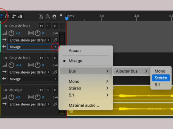Toggle the metronome icon
The height and width of the screenshot is (129, 173).
(41, 17)
